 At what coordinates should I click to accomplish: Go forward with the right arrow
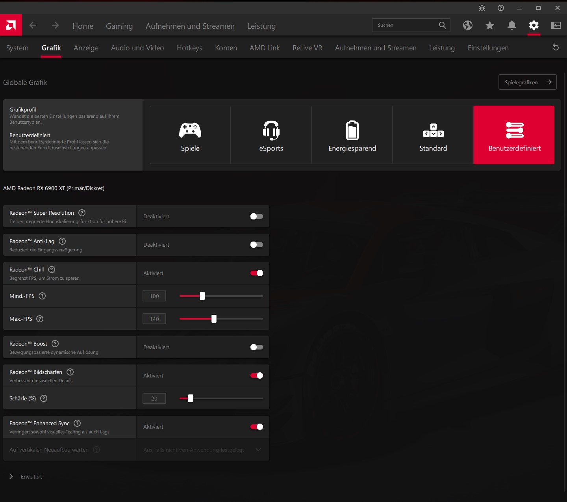[x=55, y=25]
